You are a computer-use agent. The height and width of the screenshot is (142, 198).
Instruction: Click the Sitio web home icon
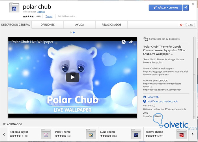click(x=145, y=97)
